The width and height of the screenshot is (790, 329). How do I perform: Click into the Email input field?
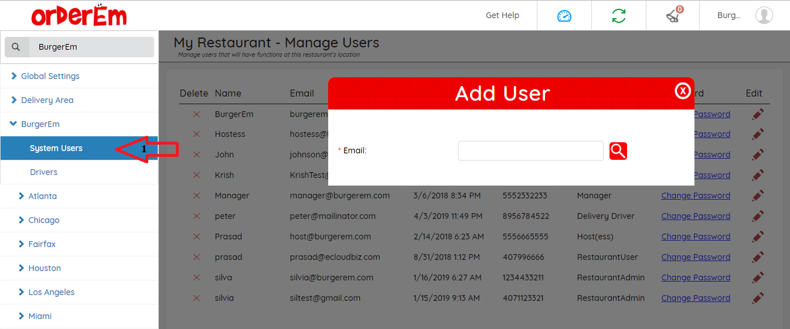click(530, 151)
